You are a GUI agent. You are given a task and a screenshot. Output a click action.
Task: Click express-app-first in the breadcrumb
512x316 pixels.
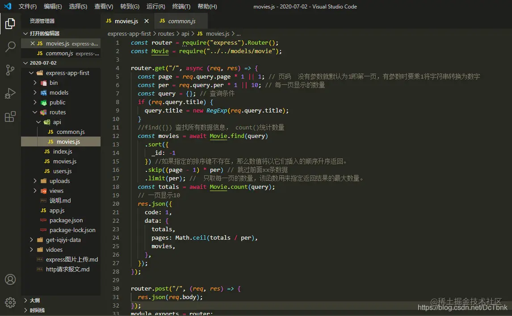point(129,33)
